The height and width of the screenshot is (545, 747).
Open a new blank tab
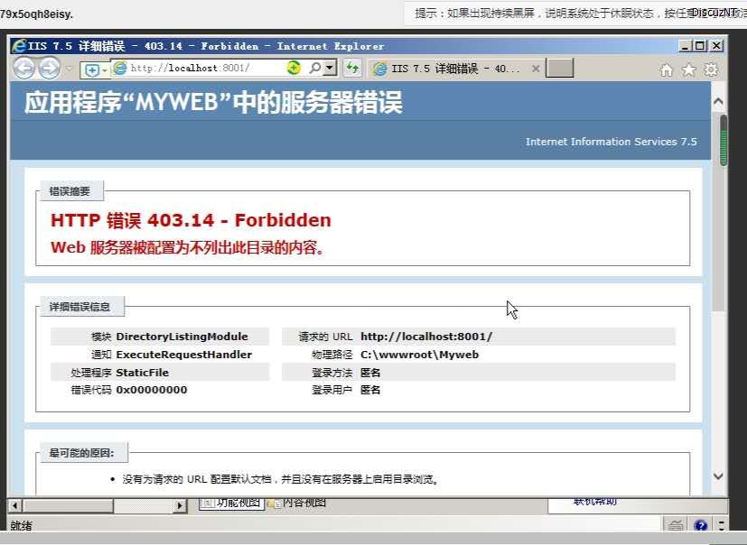pos(559,68)
